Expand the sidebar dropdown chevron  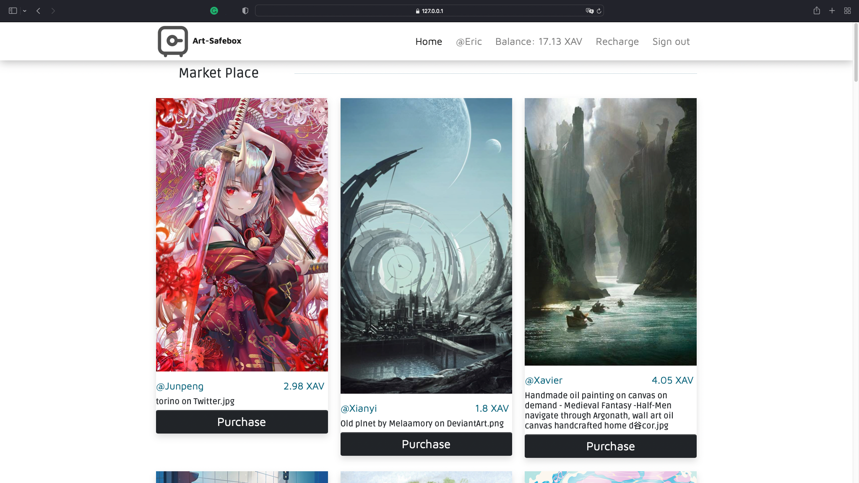coord(25,11)
